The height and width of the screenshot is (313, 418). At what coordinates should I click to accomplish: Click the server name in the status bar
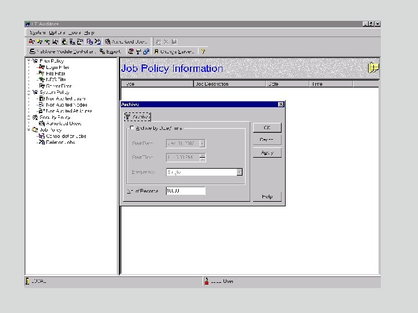click(x=39, y=281)
